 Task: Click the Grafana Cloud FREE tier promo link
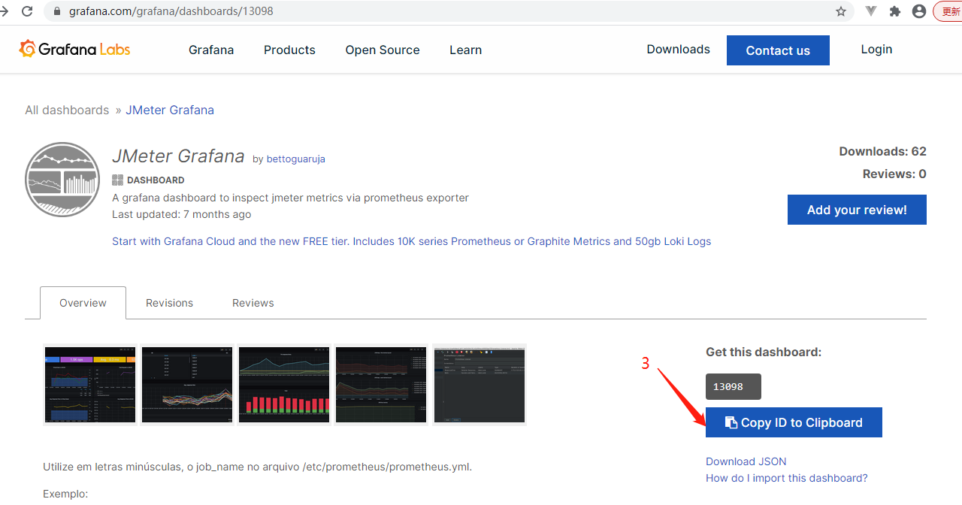coord(411,241)
